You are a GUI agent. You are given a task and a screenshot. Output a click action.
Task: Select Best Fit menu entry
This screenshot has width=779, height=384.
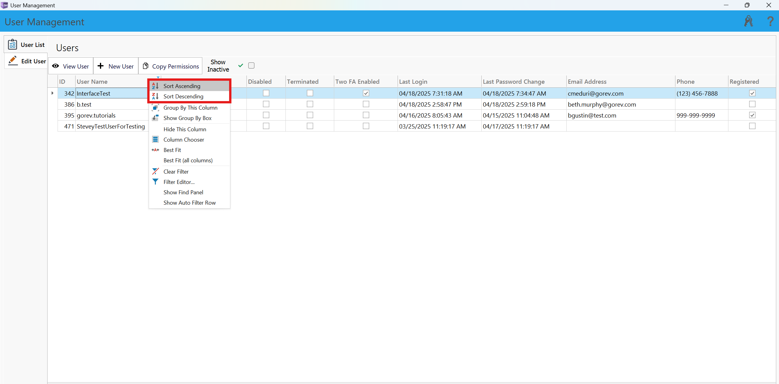(189, 150)
